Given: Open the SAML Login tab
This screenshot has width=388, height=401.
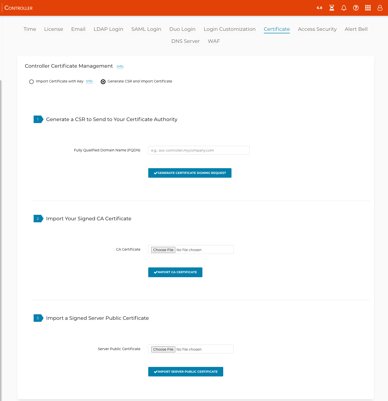Looking at the screenshot, I should tap(146, 29).
